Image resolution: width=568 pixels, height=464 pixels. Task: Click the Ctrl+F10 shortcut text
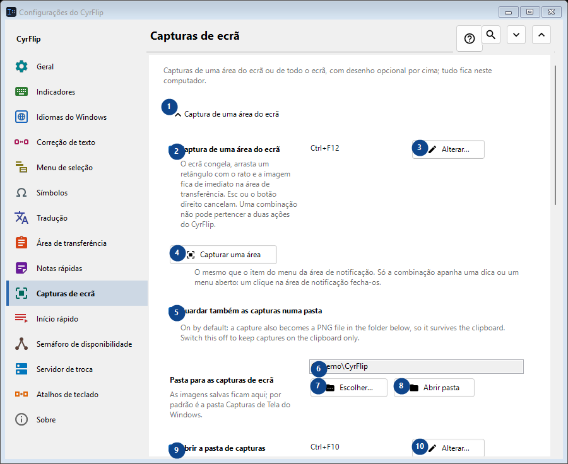(x=325, y=447)
